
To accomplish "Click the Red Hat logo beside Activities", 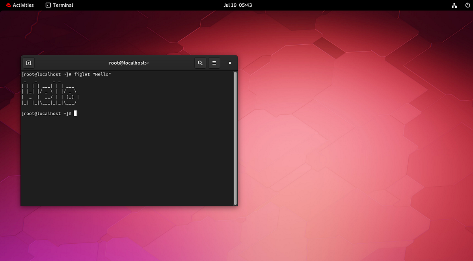I will point(8,5).
